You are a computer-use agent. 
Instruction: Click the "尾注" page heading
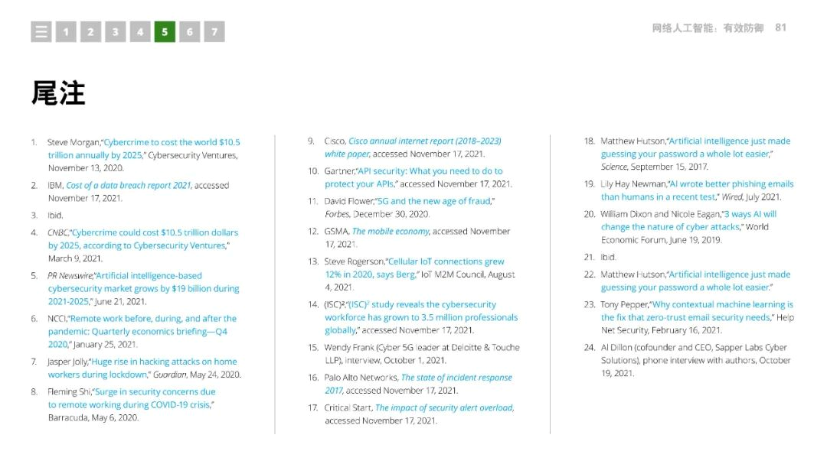coord(58,93)
